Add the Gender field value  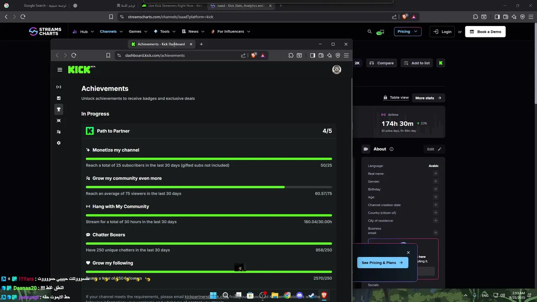click(x=435, y=182)
